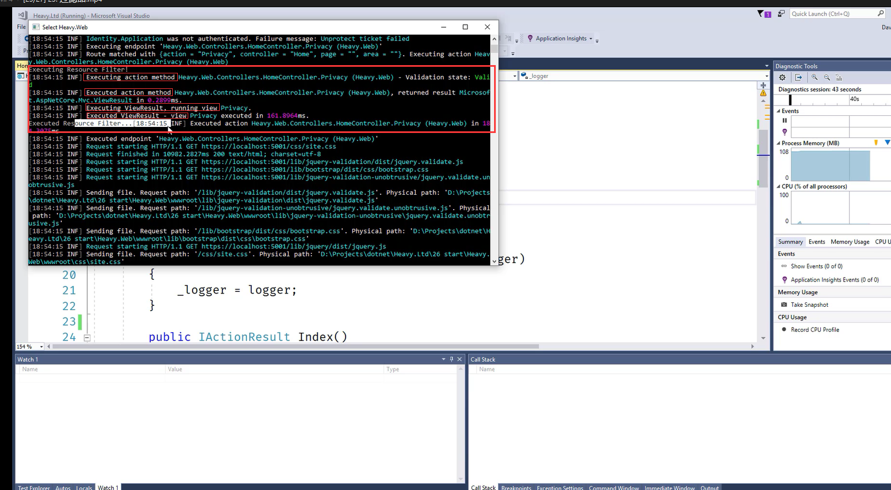Switch to the Exception Settings tab
The image size is (891, 490).
(x=560, y=487)
